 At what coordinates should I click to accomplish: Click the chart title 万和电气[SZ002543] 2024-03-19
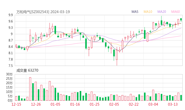(x=43, y=12)
